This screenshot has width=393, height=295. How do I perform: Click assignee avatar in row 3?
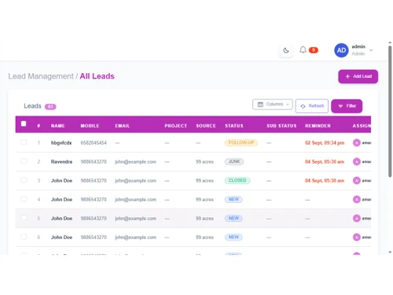tap(357, 180)
